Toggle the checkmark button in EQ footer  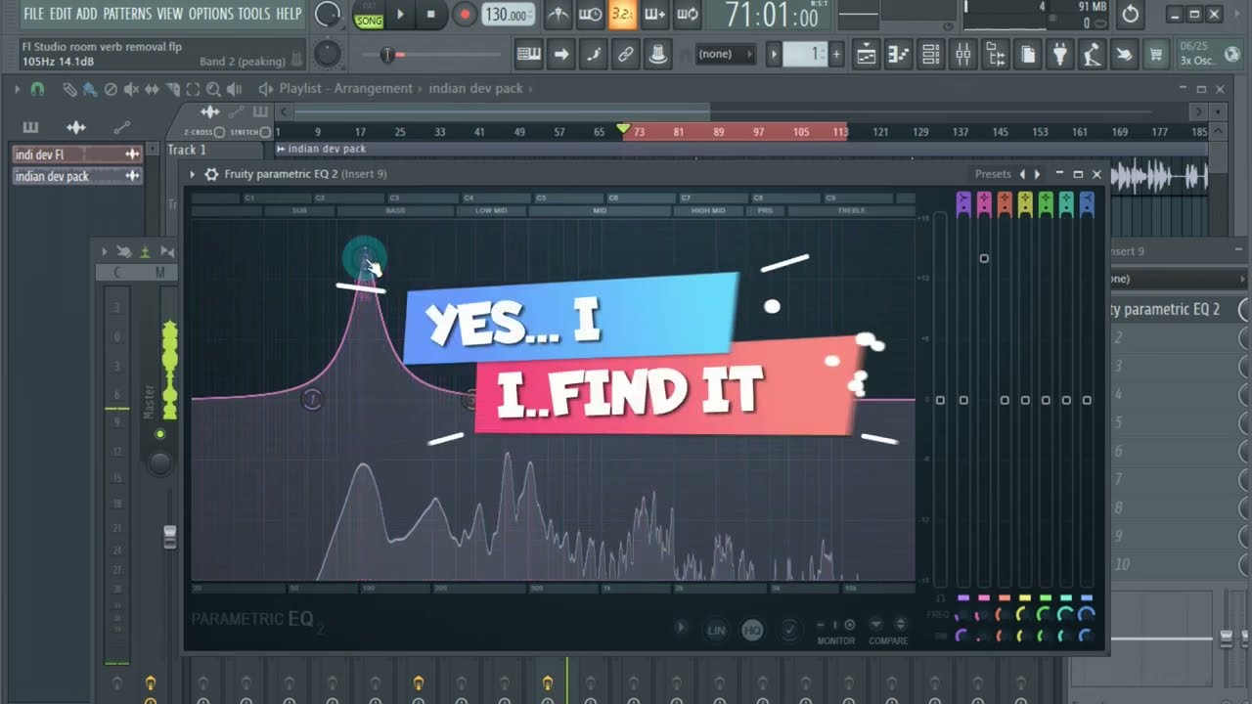coord(788,631)
